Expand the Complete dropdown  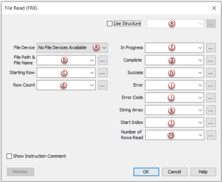click(174, 60)
